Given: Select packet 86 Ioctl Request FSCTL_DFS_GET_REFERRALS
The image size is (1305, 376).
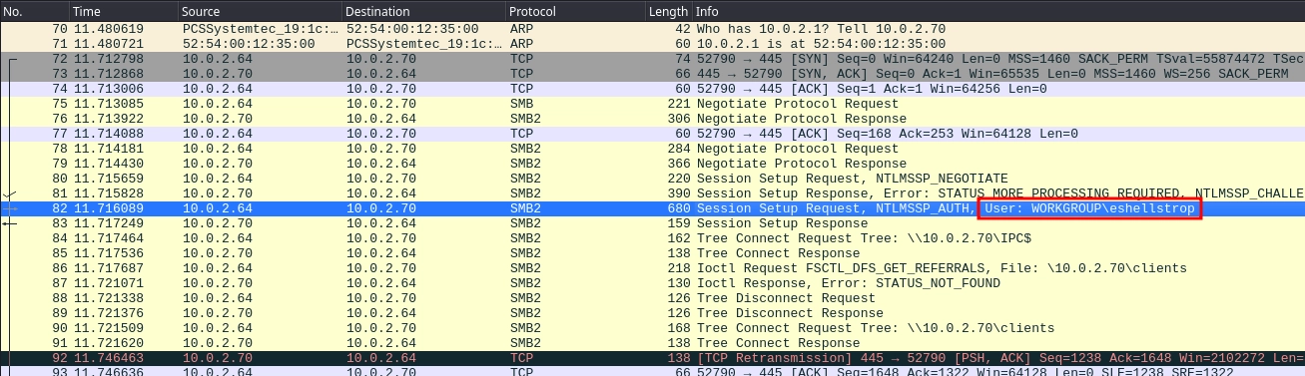Looking at the screenshot, I should coord(652,268).
